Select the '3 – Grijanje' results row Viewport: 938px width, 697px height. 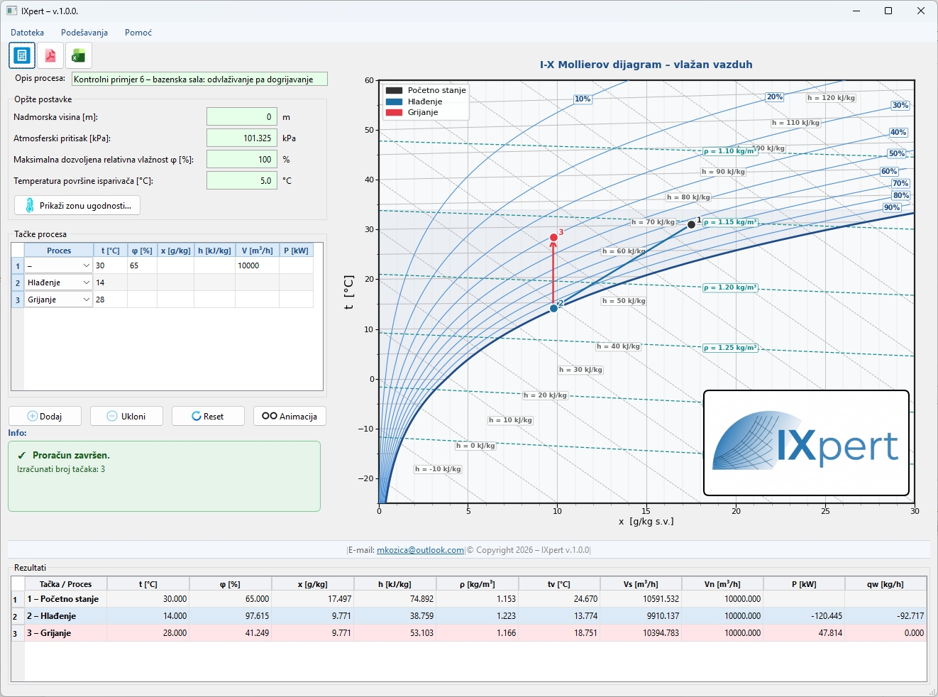click(469, 633)
